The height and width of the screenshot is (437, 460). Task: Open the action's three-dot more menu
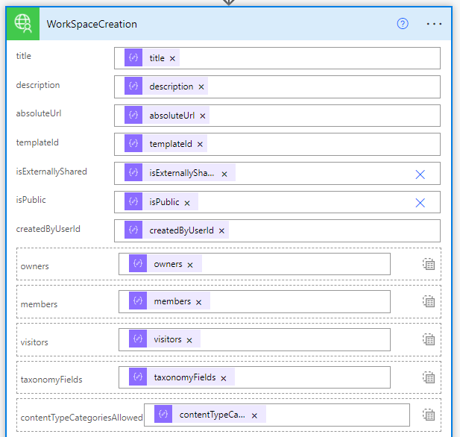point(434,24)
